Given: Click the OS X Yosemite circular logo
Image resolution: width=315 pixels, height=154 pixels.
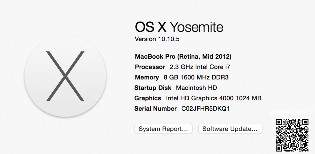Looking at the screenshot, I should coord(65,76).
